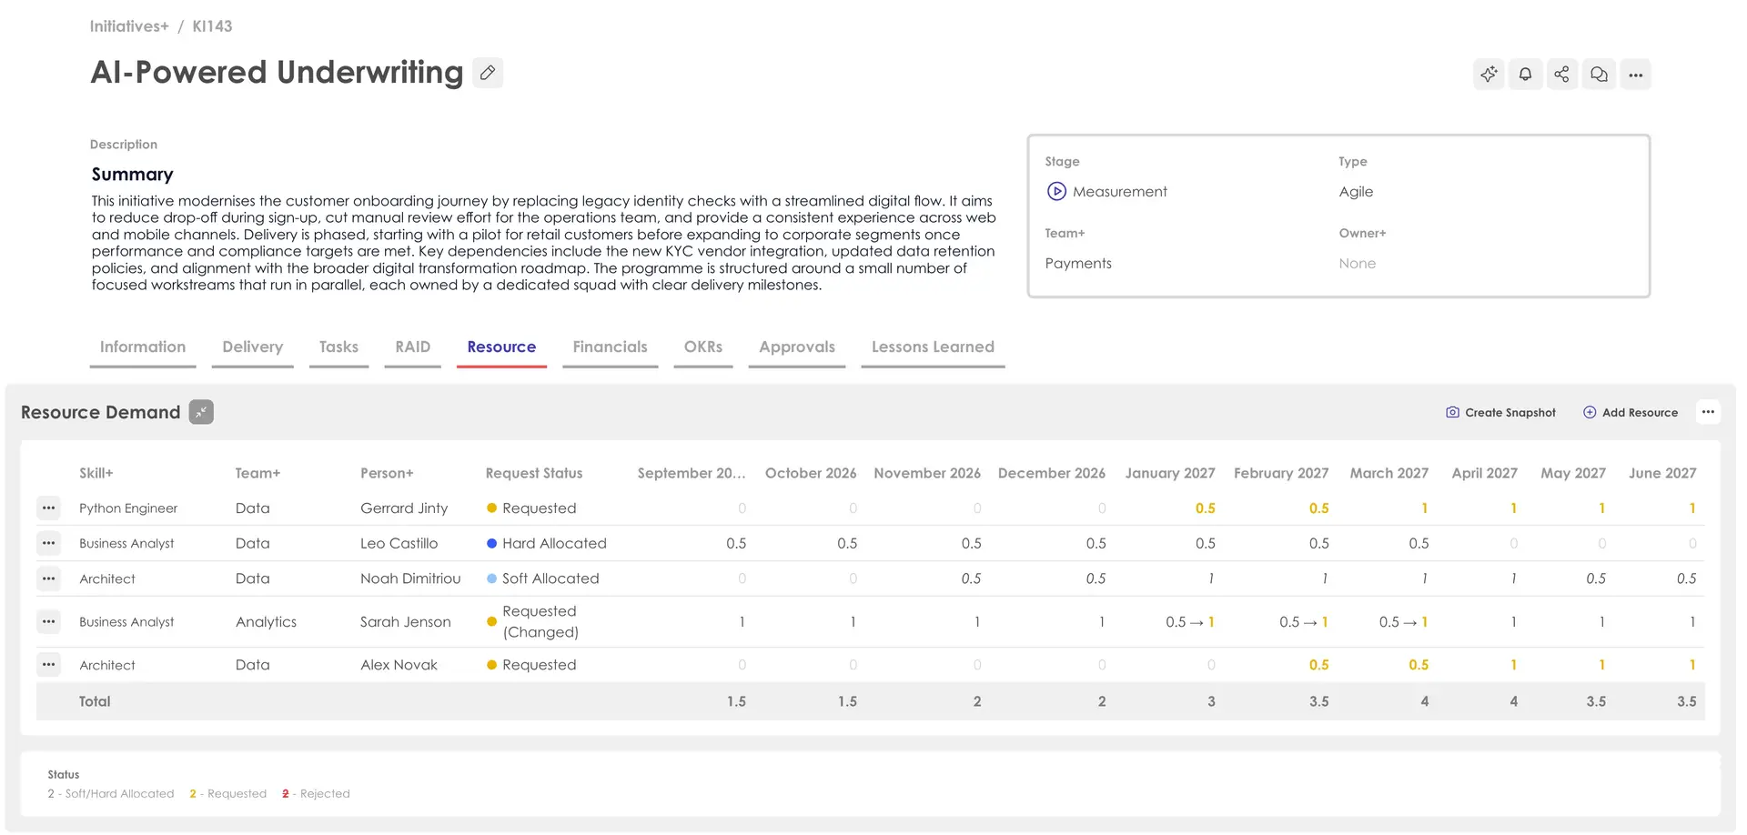Screen dimensions: 1747x835
Task: Select person Gerrard Jinty
Action: (404, 508)
